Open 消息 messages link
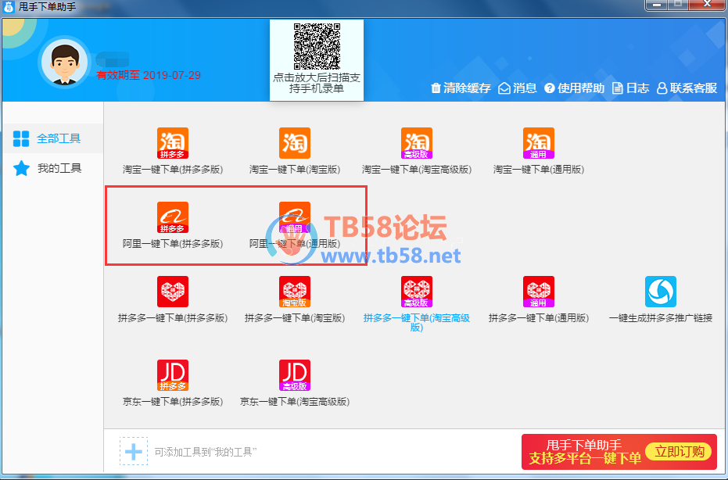This screenshot has width=728, height=480. click(525, 88)
